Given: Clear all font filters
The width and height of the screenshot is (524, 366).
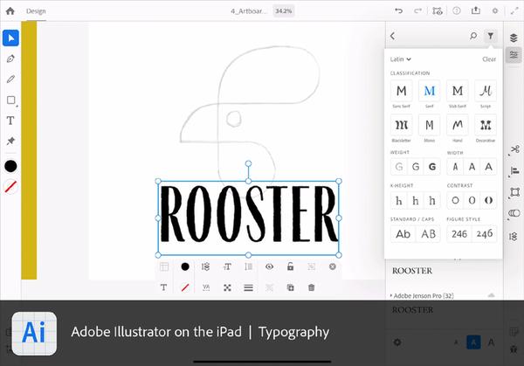Looking at the screenshot, I should coord(489,59).
